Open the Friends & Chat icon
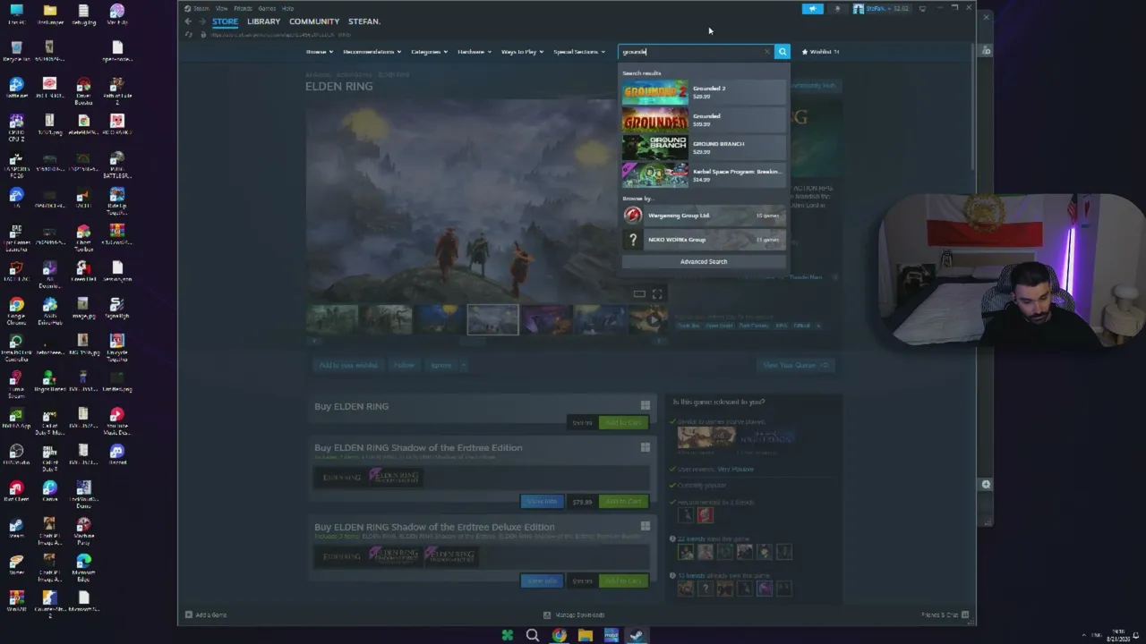The width and height of the screenshot is (1146, 644). click(965, 615)
